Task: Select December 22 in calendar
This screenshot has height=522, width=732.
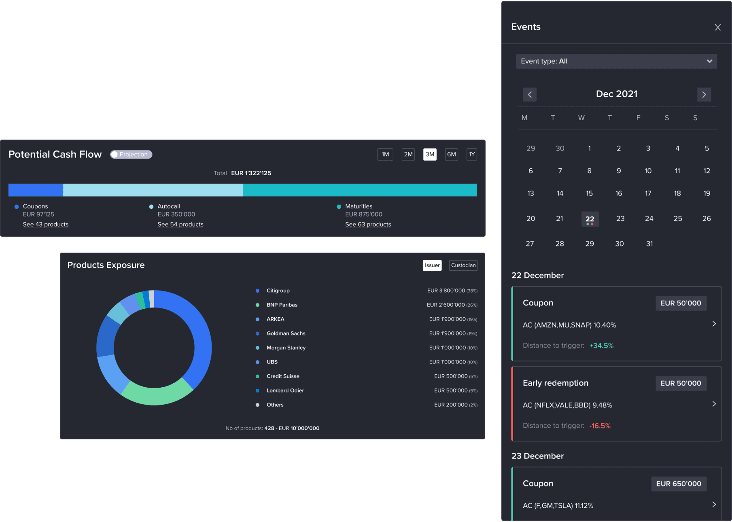Action: [x=590, y=219]
